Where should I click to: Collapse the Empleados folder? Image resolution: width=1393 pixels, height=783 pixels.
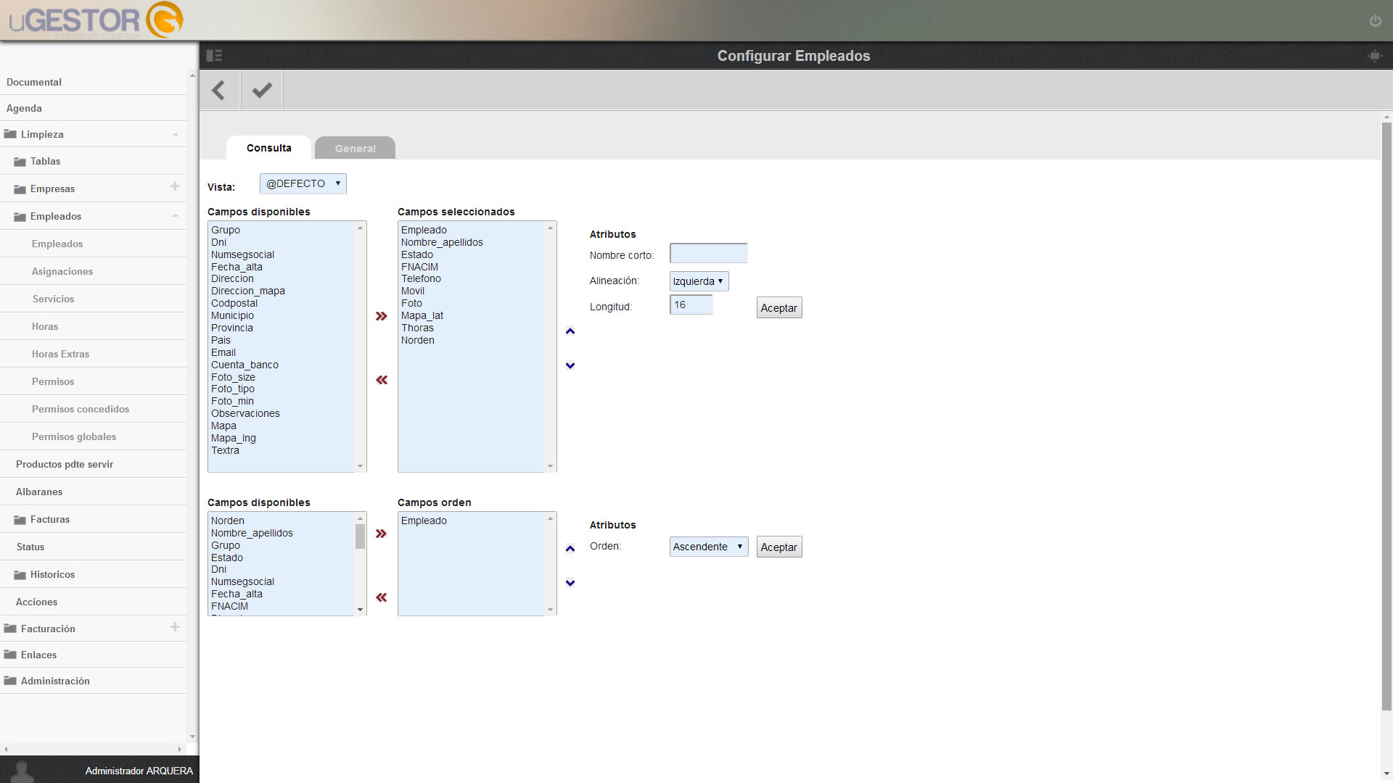[x=175, y=216]
